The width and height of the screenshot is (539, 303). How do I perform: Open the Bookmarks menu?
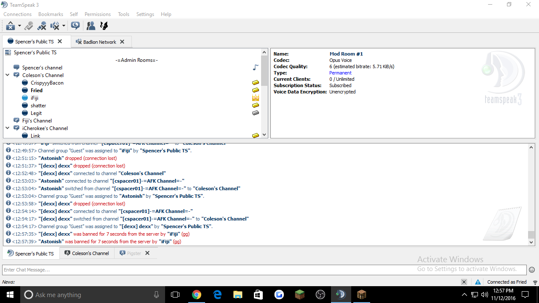pos(51,14)
